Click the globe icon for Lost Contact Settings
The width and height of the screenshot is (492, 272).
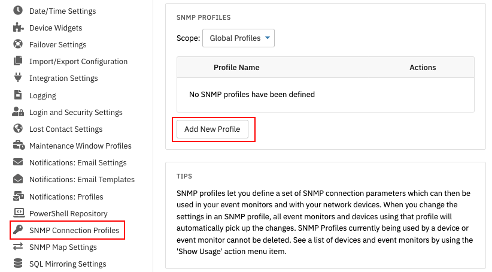[x=18, y=128]
